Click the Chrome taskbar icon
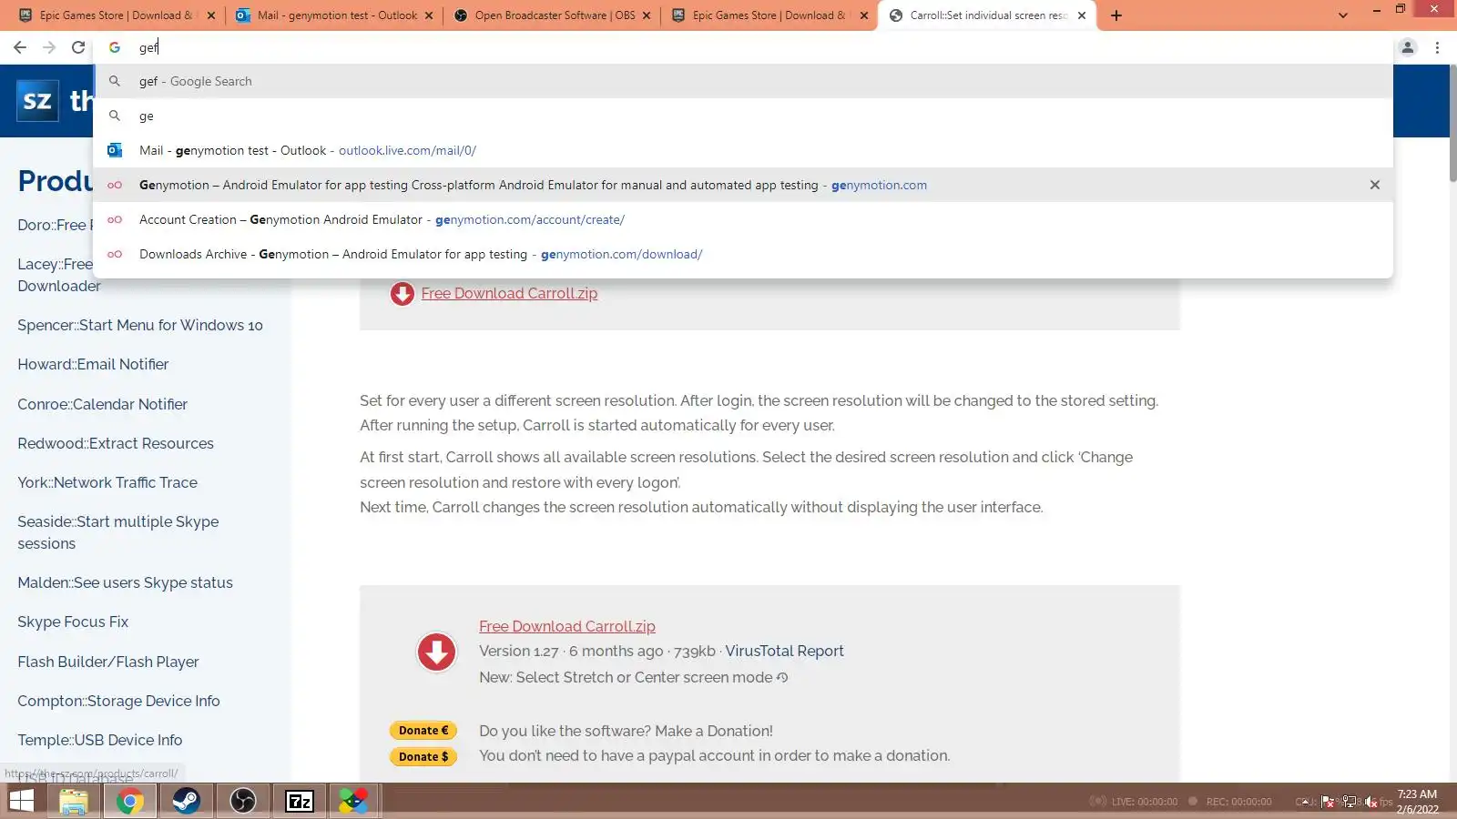1457x819 pixels. point(129,801)
